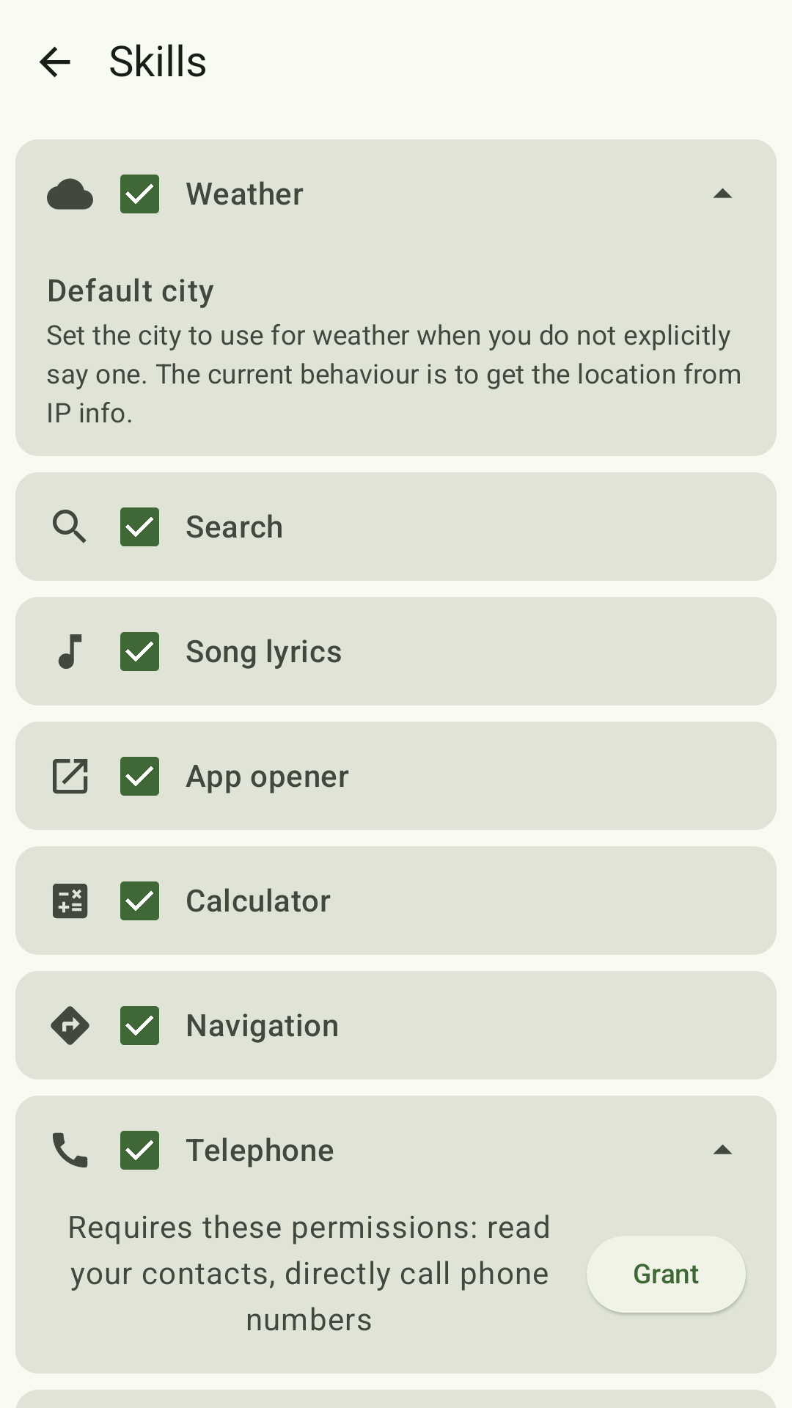
Task: Toggle the Song lyrics checkbox
Action: (139, 651)
